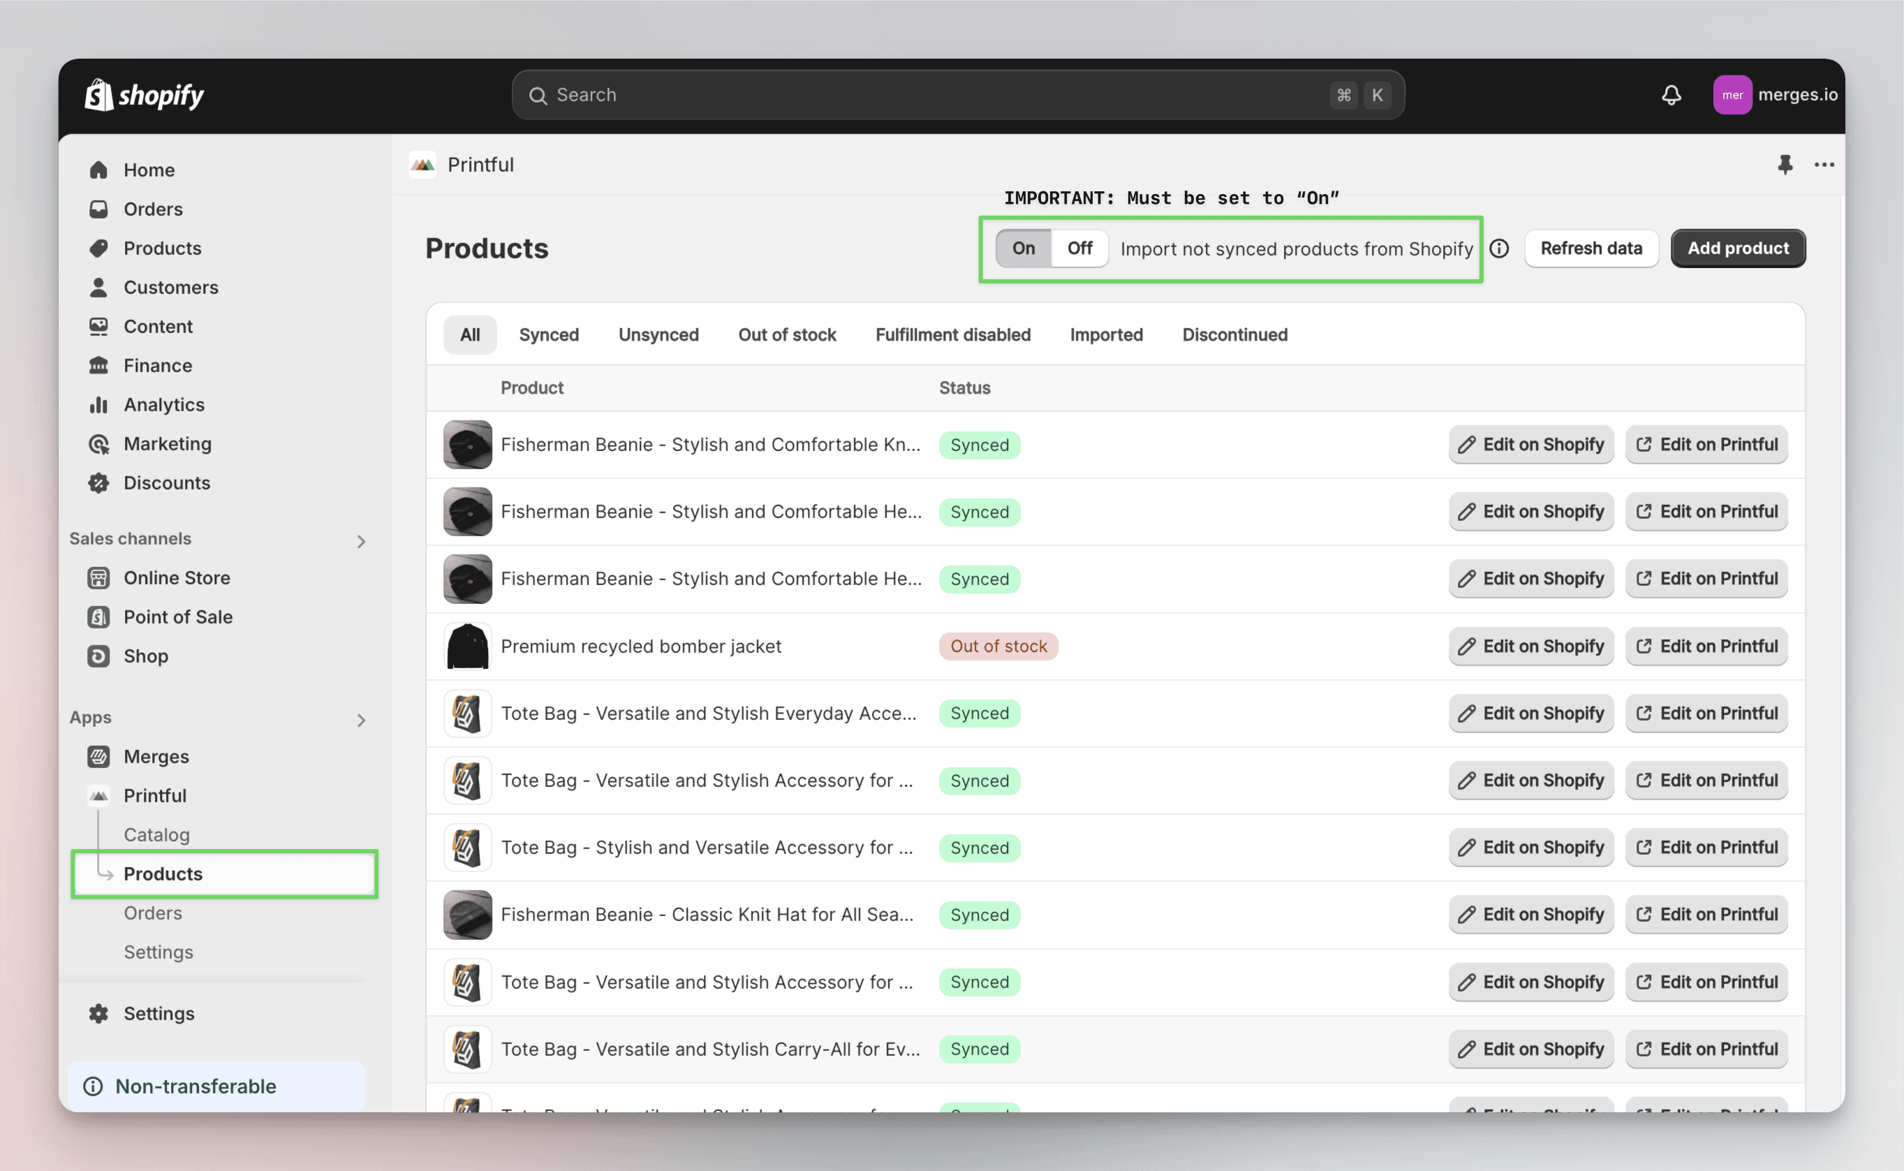This screenshot has width=1904, height=1171.
Task: Open the info tooltip next to import toggle
Action: [1499, 249]
